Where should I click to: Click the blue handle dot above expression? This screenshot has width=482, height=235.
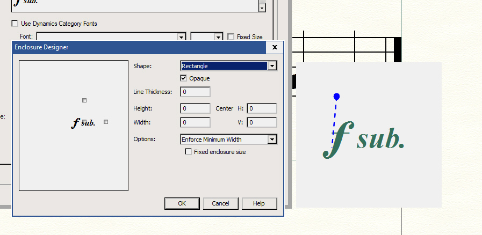(336, 97)
